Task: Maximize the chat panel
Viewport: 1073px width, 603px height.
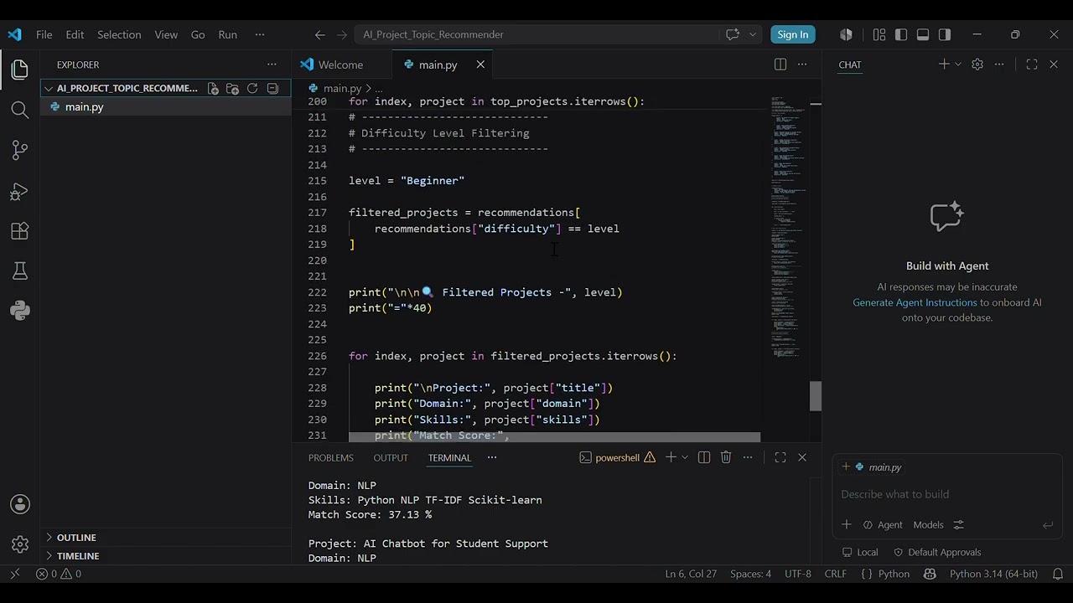Action: pyautogui.click(x=1032, y=64)
